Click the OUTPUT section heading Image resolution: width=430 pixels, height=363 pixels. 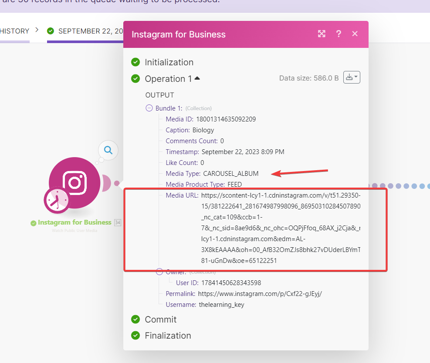click(x=159, y=95)
